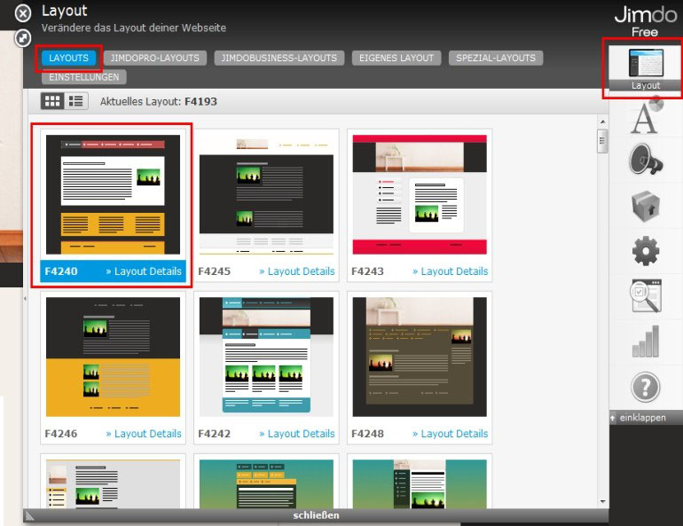The image size is (683, 526).
Task: Open the Layout sidebar icon
Action: click(x=646, y=68)
